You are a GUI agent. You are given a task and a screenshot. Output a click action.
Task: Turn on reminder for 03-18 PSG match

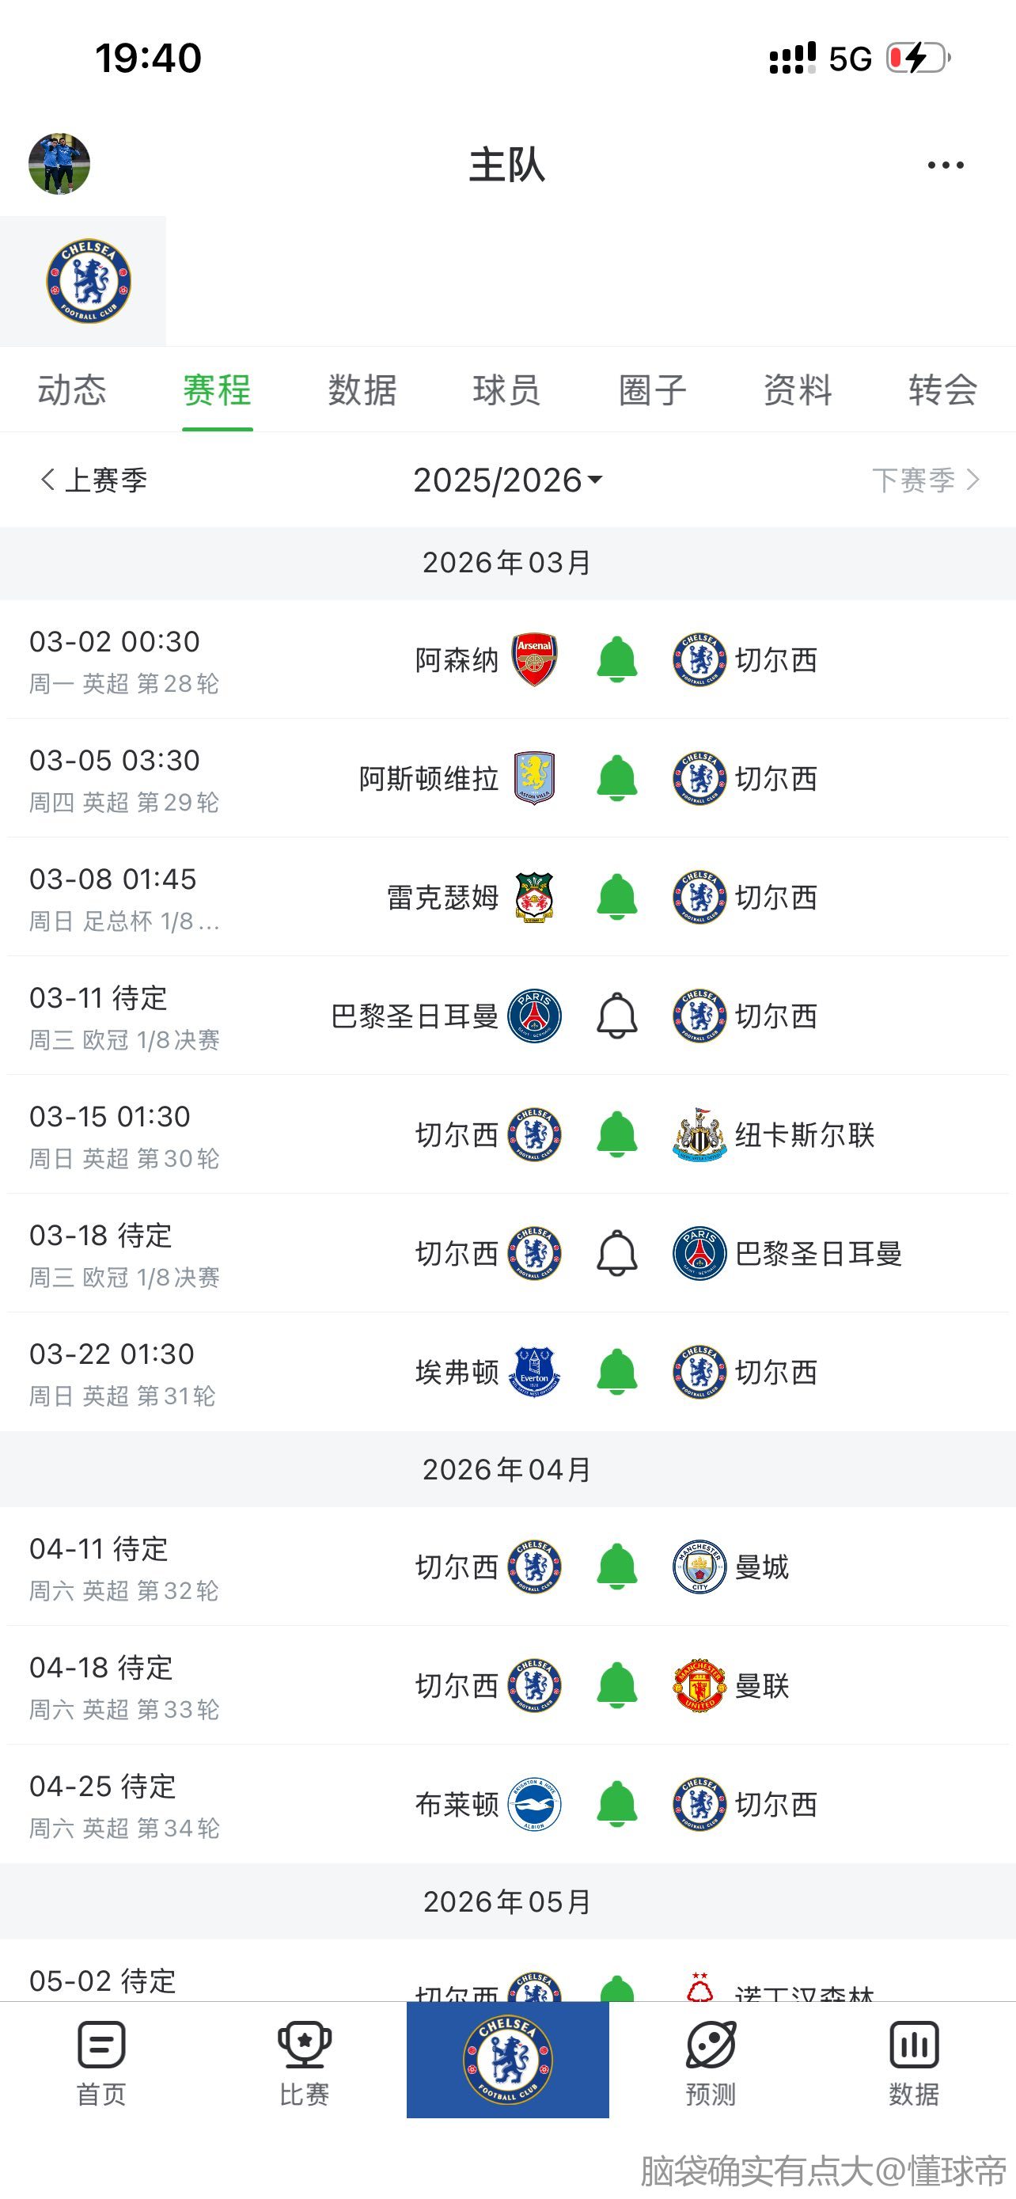click(x=616, y=1253)
